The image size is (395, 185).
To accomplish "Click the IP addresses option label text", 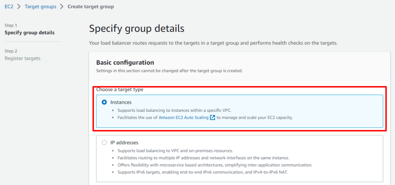I will coord(125,143).
